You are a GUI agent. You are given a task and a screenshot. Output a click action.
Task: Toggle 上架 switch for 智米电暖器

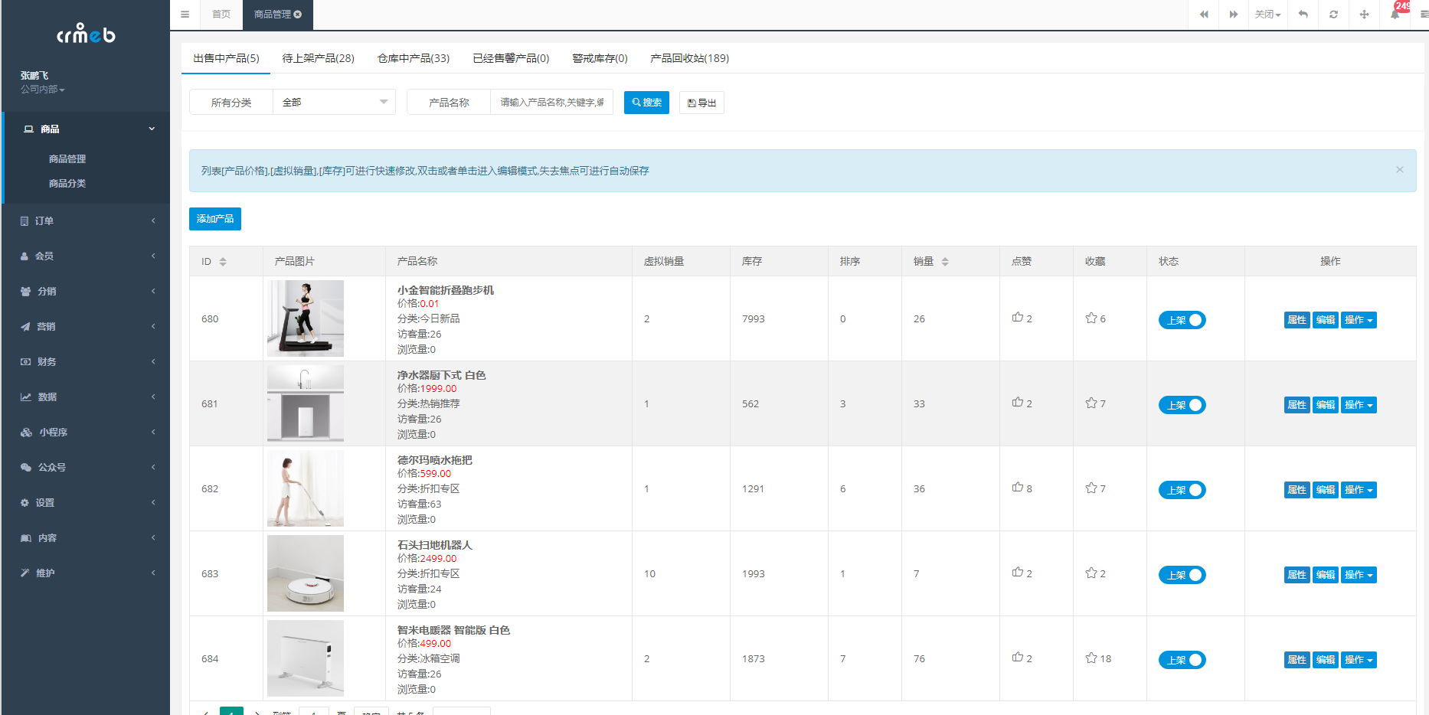point(1182,660)
